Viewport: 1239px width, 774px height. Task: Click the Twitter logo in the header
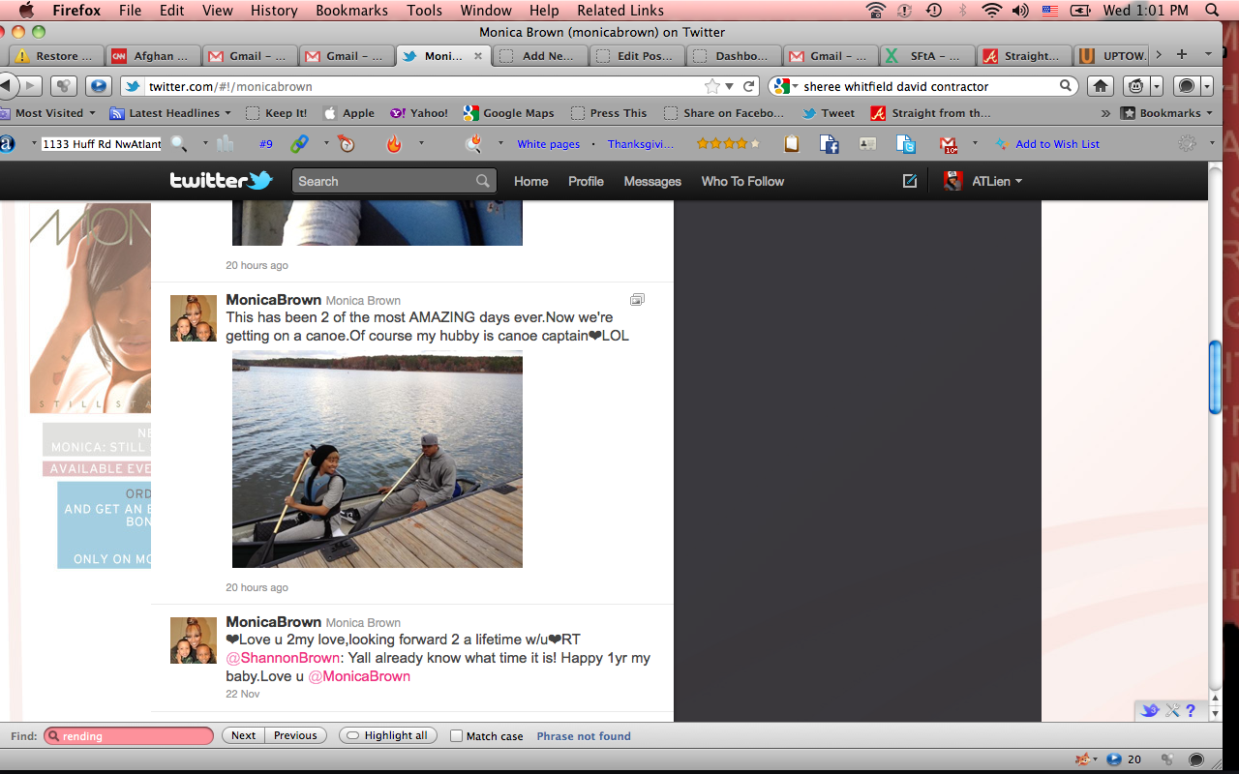221,181
